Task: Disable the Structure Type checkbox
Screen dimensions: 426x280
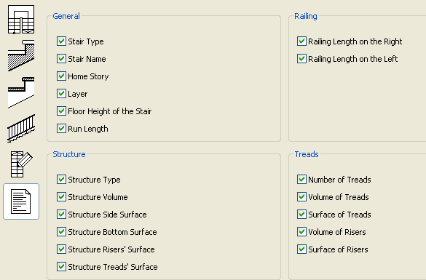Action: pos(61,180)
